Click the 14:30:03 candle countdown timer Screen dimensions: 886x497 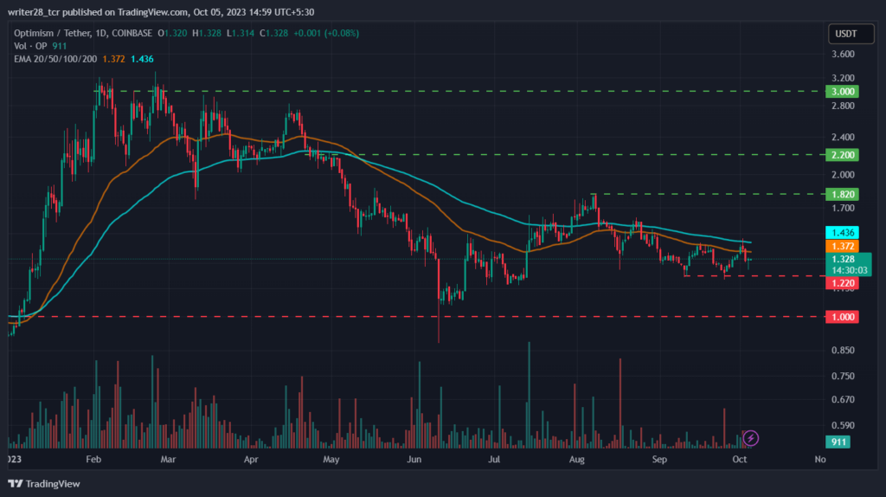click(849, 270)
